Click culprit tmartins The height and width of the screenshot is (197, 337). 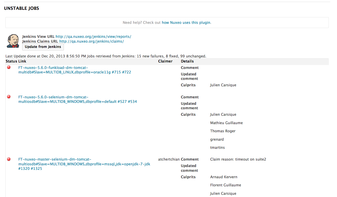tap(217, 147)
